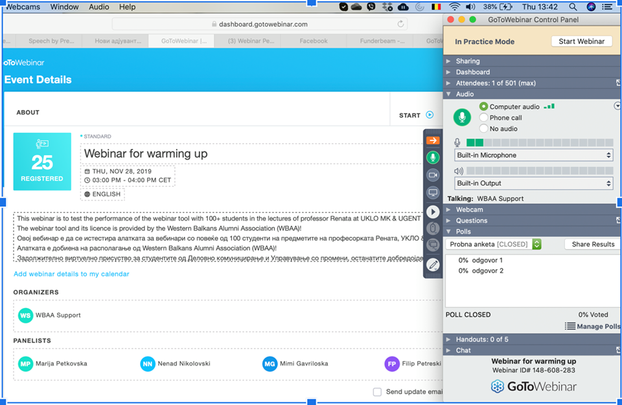
Task: Open the drawing tools pencil icon
Action: [433, 265]
